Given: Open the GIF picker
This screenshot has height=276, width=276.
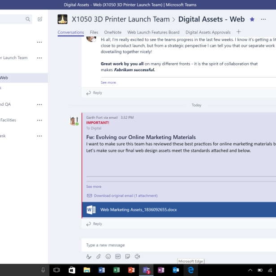Looking at the screenshot, I should (118, 257).
